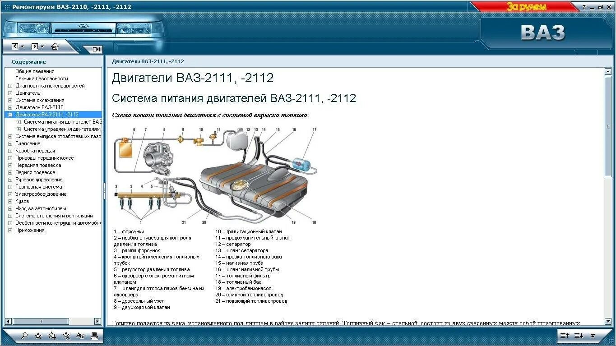Open the back history dropdown arrow
The image size is (616, 346).
[23, 46]
